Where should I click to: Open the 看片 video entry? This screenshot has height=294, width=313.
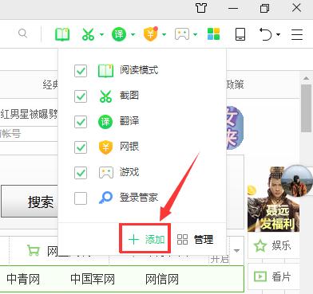pos(273,276)
